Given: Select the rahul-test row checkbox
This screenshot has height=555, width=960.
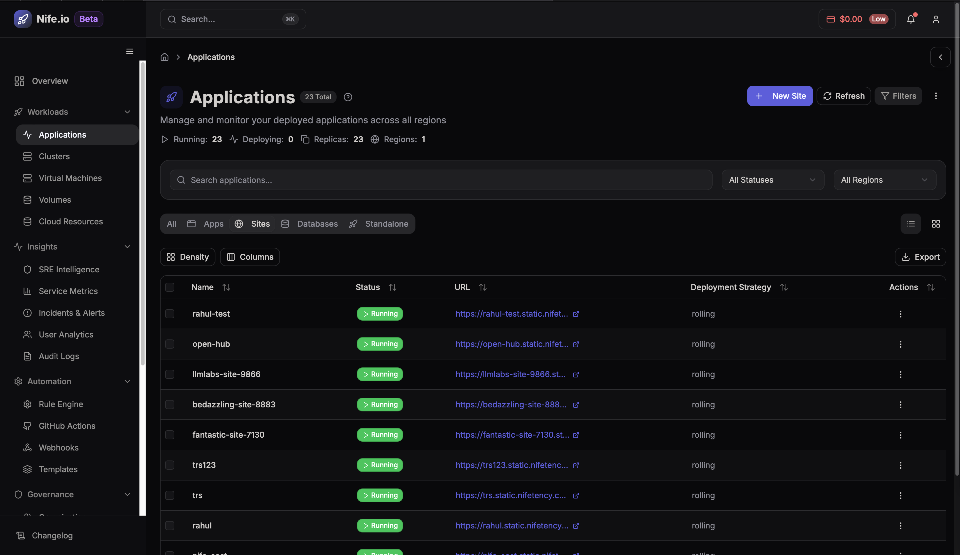Looking at the screenshot, I should click(169, 314).
